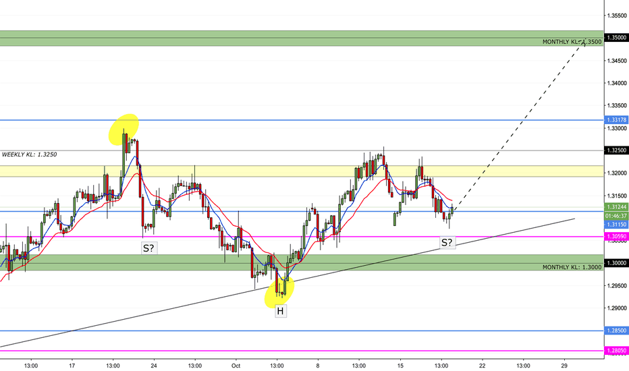Select the '29' date label on time axis
The height and width of the screenshot is (371, 629).
tap(564, 366)
